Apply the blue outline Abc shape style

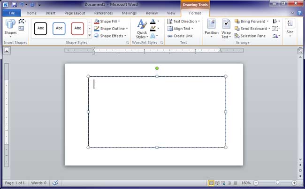click(59, 29)
